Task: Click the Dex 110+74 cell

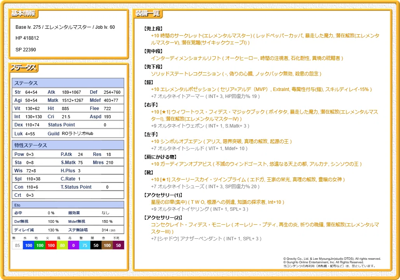Action: (27, 125)
